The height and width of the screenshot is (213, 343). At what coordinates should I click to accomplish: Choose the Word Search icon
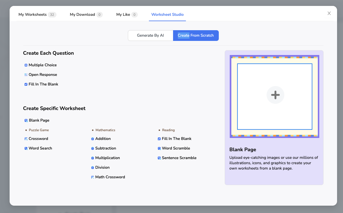[26, 148]
